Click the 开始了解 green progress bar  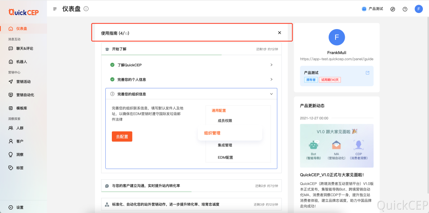[161, 55]
